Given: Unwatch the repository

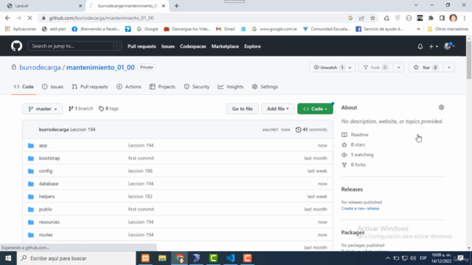Looking at the screenshot, I should pos(328,67).
